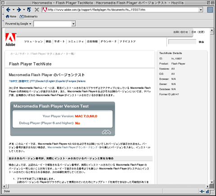
Task: Click the Adobe site icon in the URL bar
Action: click(45, 10)
